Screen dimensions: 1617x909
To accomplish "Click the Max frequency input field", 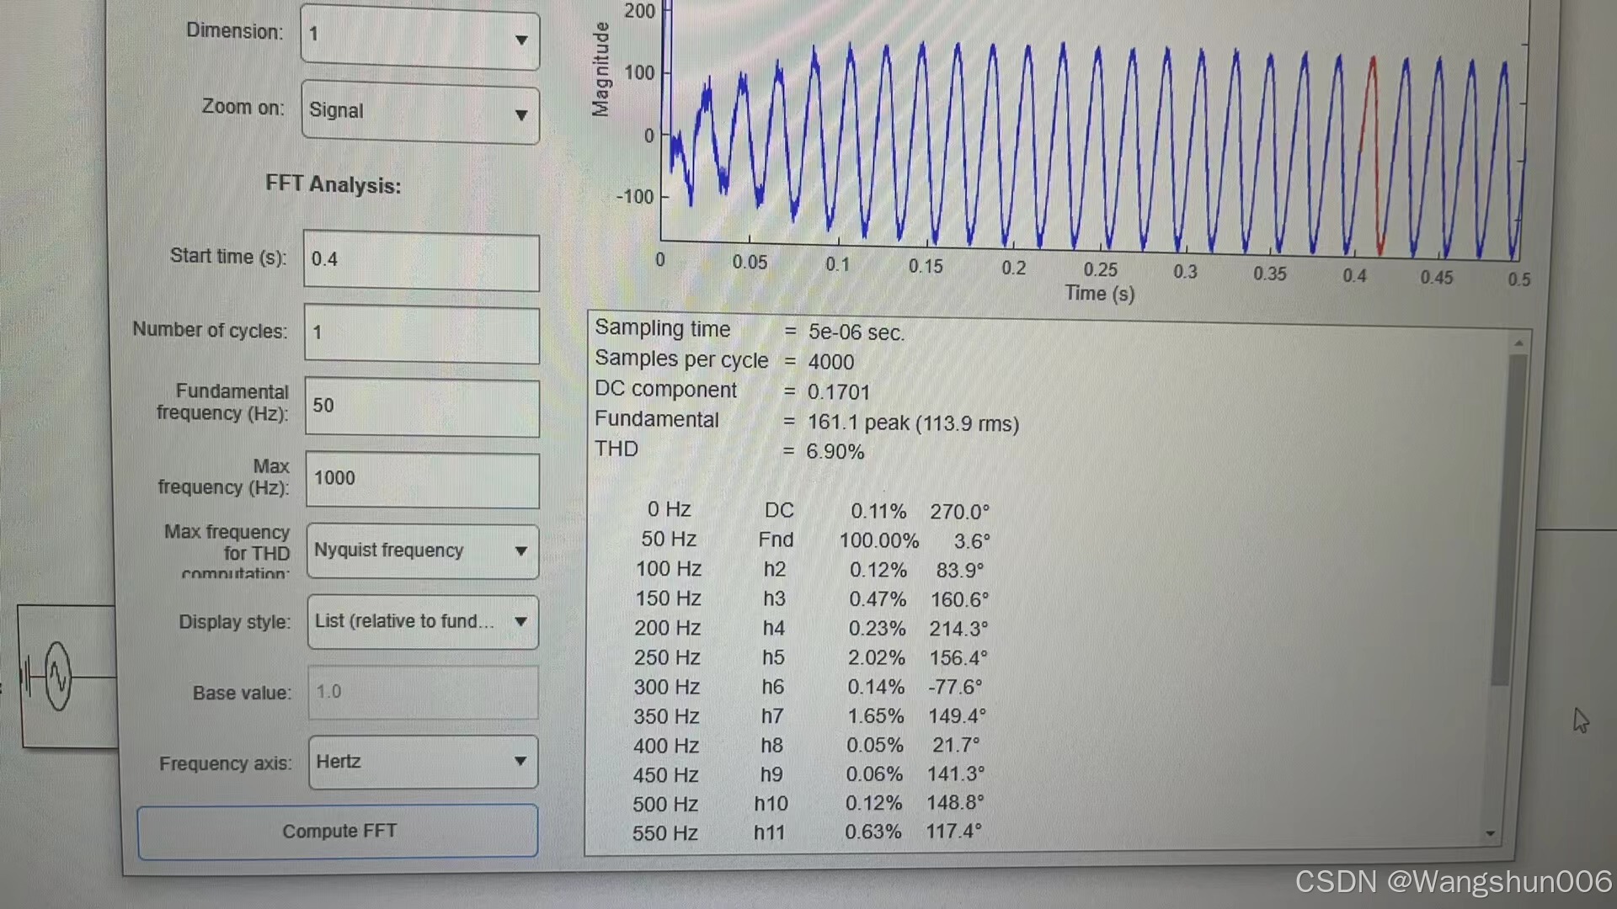I will point(421,479).
